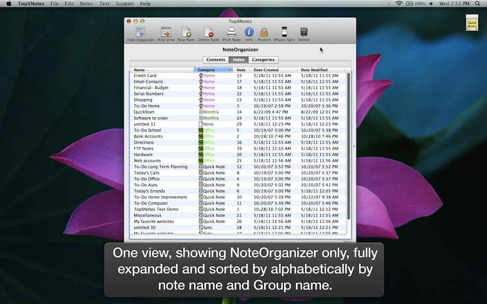
Task: Open the Support menu
Action: pos(125,4)
